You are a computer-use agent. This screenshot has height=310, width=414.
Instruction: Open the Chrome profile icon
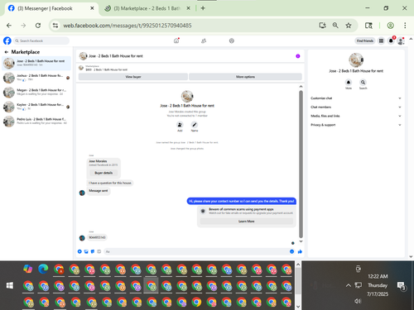tap(390, 26)
